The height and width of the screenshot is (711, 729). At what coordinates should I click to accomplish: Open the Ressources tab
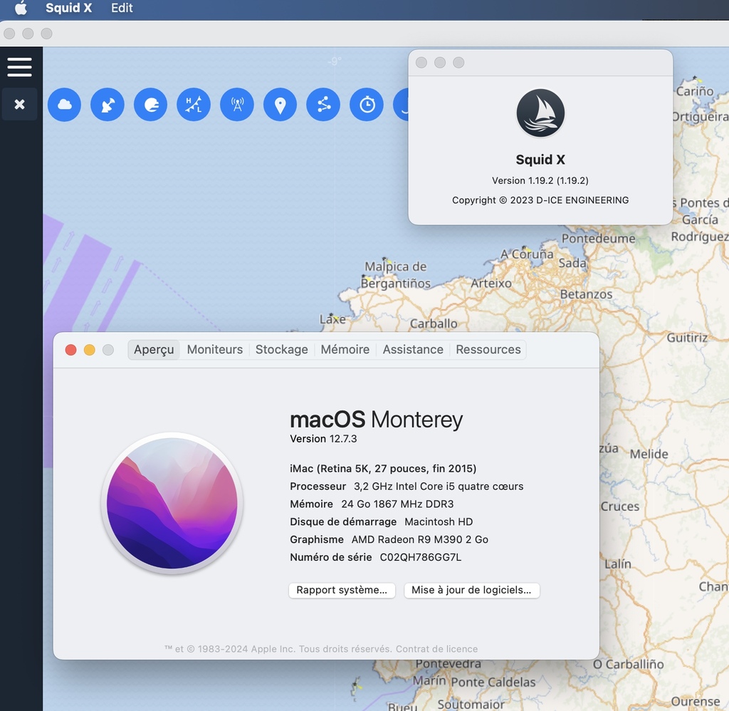tap(488, 350)
